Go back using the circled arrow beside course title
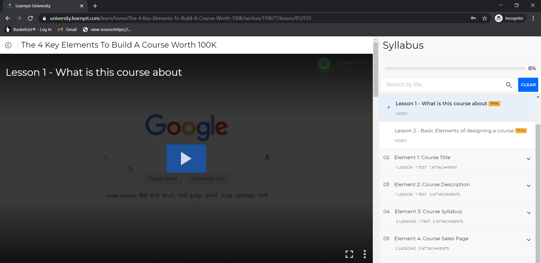 pos(8,45)
